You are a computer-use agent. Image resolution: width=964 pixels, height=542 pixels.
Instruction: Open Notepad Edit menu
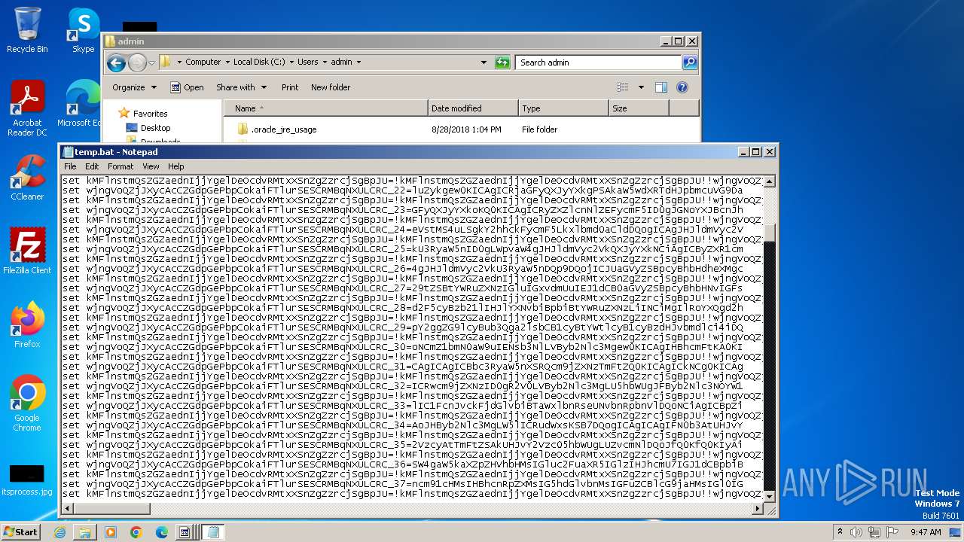point(92,166)
